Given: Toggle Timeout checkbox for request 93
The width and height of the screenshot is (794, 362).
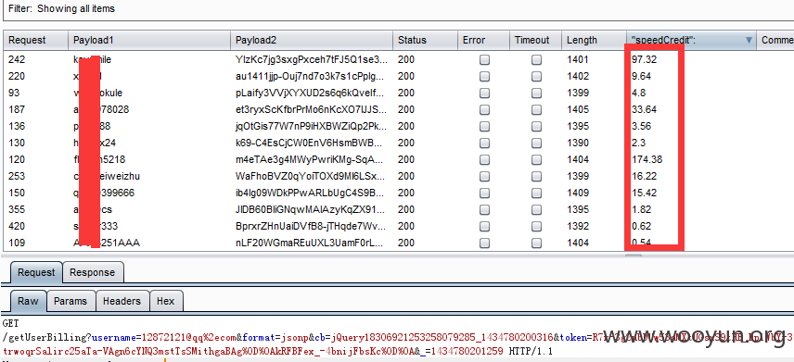Looking at the screenshot, I should 536,93.
